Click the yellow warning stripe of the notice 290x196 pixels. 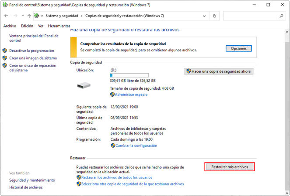73,47
